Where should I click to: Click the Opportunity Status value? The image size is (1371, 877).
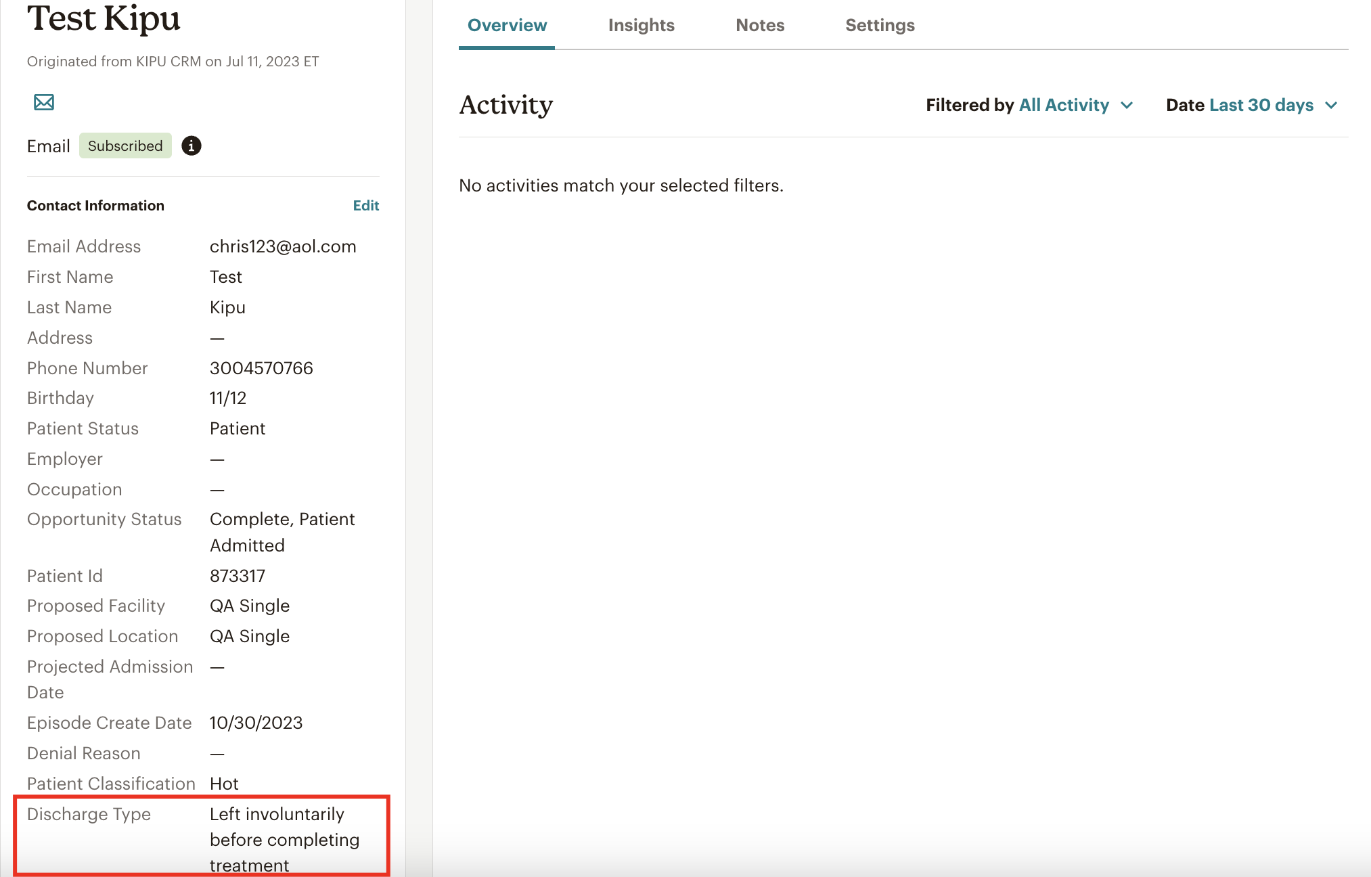point(282,532)
